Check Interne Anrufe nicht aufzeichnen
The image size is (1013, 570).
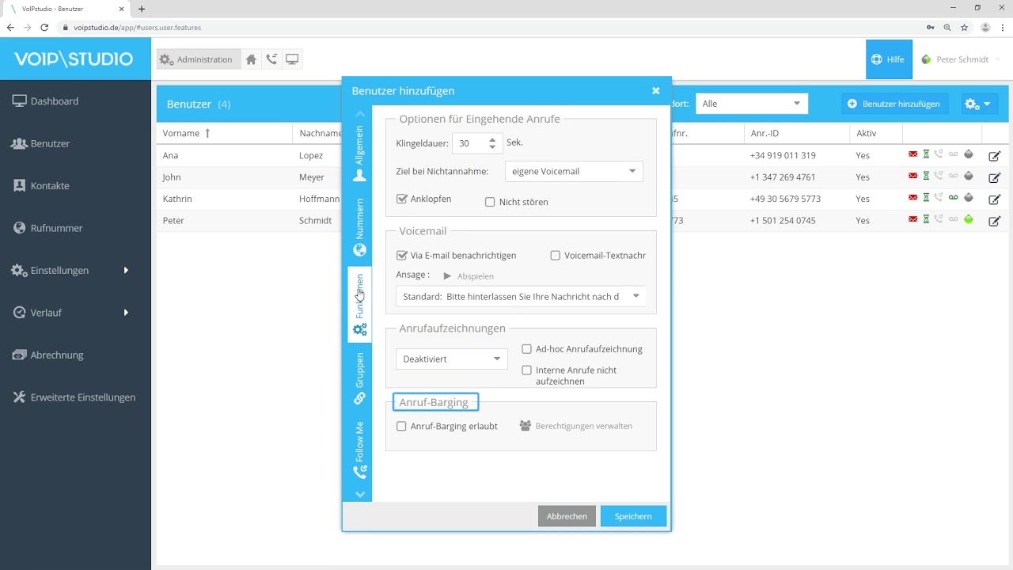(x=527, y=370)
